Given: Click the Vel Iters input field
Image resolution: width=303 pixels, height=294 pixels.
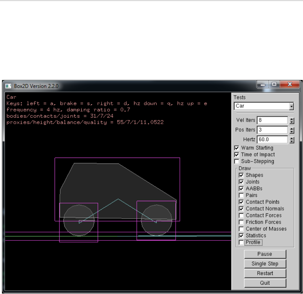Looking at the screenshot, I should click(272, 121).
